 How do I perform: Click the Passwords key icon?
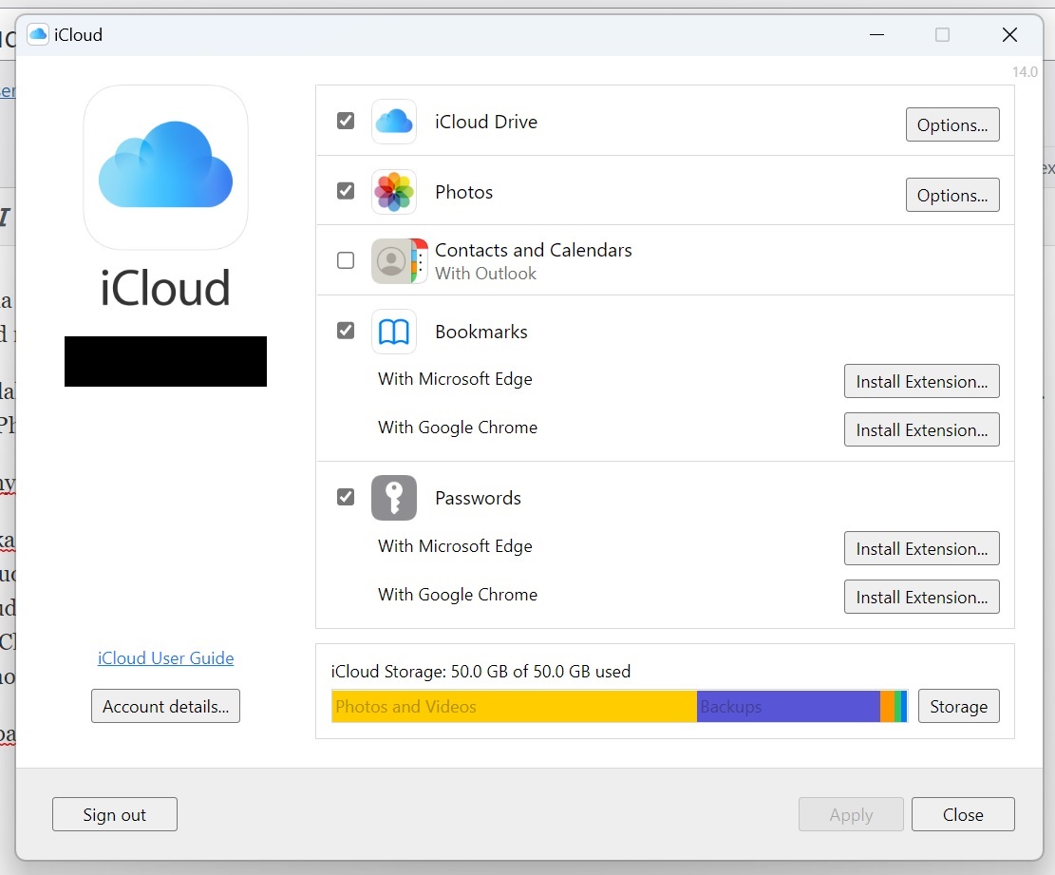393,498
